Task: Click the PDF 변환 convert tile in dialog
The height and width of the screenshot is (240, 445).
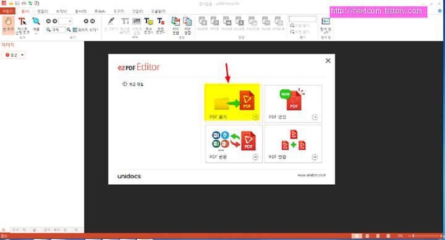Action: tap(234, 144)
